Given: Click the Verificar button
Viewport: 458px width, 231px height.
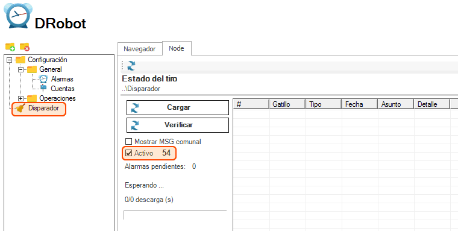Looking at the screenshot, I should [178, 125].
